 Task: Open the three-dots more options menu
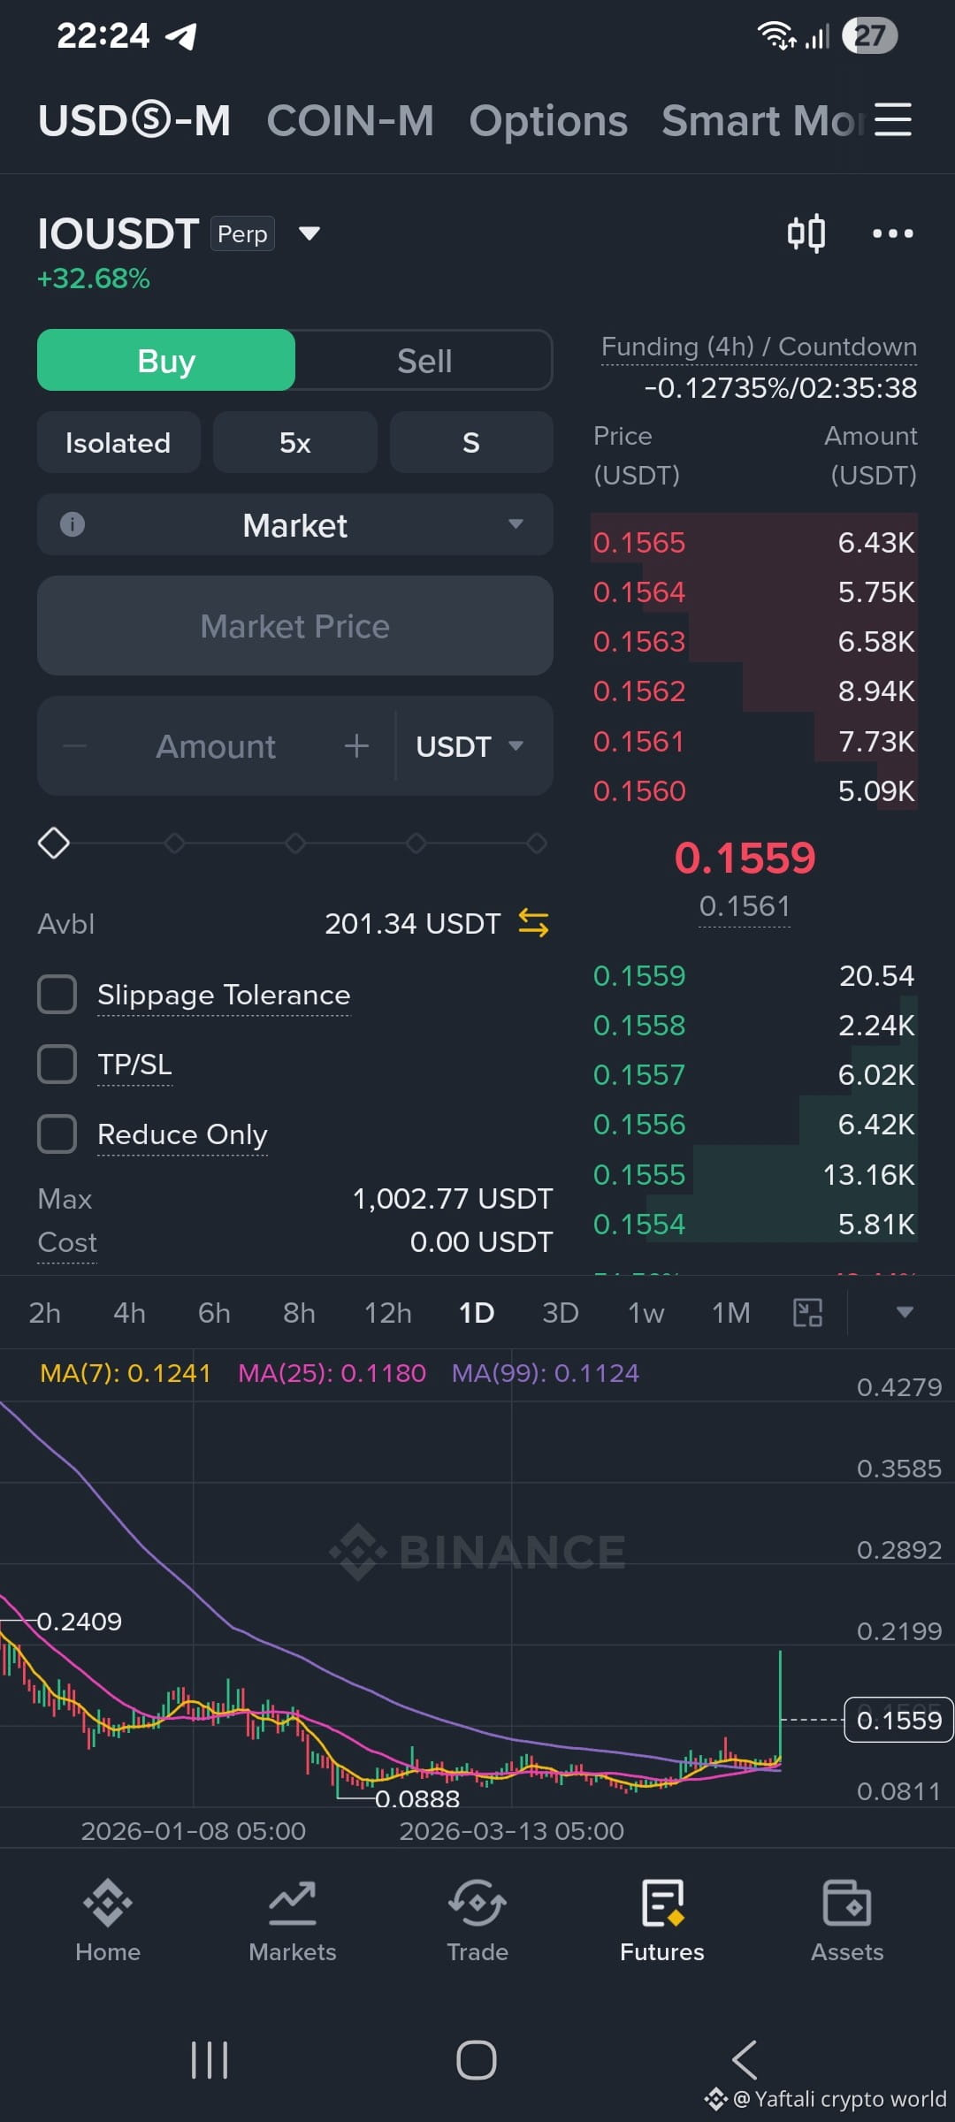[893, 233]
